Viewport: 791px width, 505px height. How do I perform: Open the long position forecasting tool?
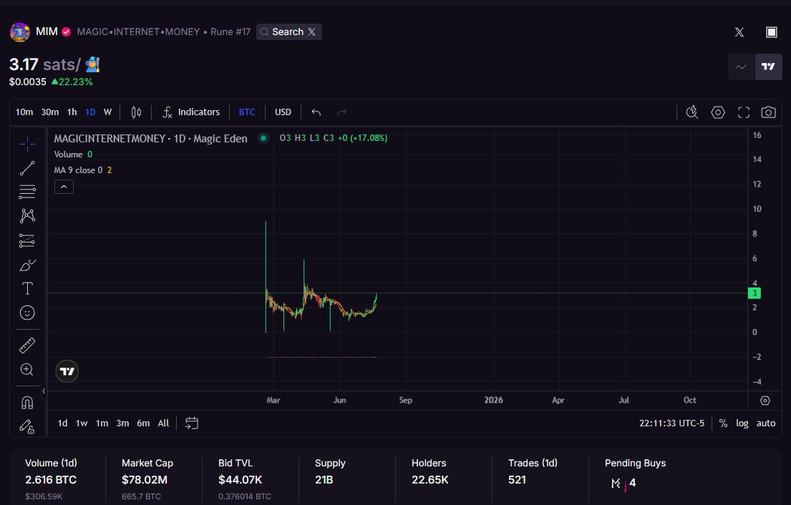[27, 240]
